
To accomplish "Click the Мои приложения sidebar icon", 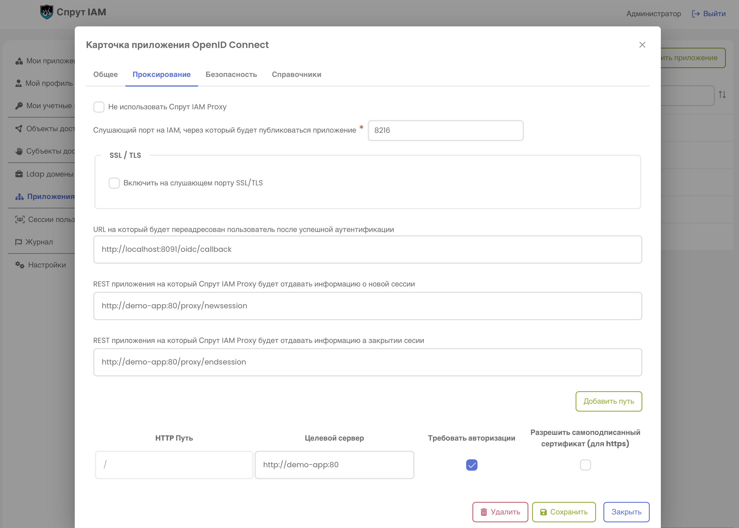I will point(19,61).
